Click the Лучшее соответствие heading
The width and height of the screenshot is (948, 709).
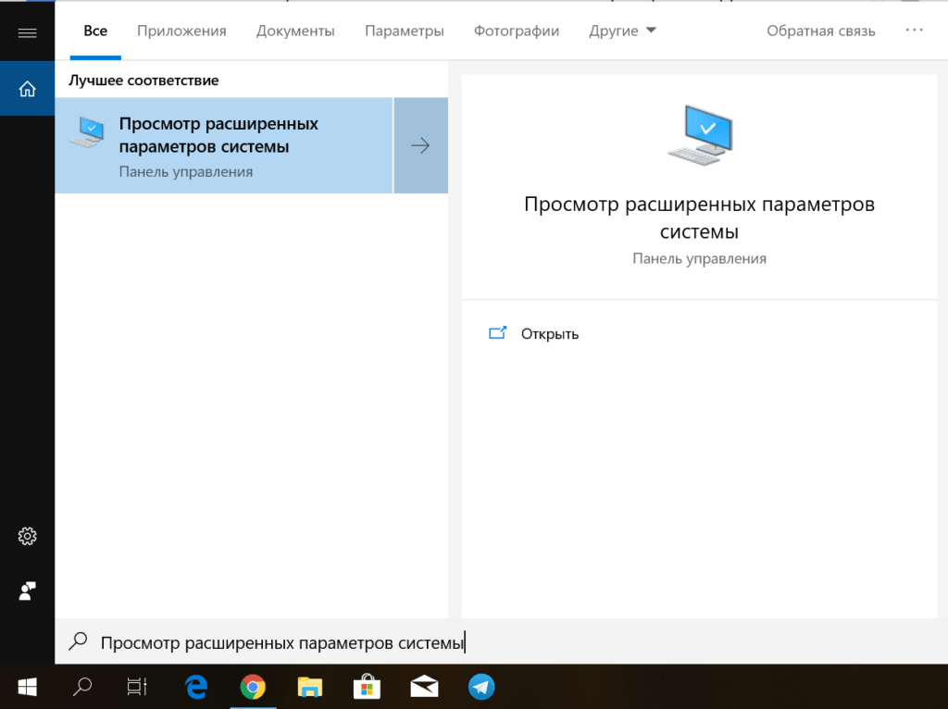pos(143,81)
